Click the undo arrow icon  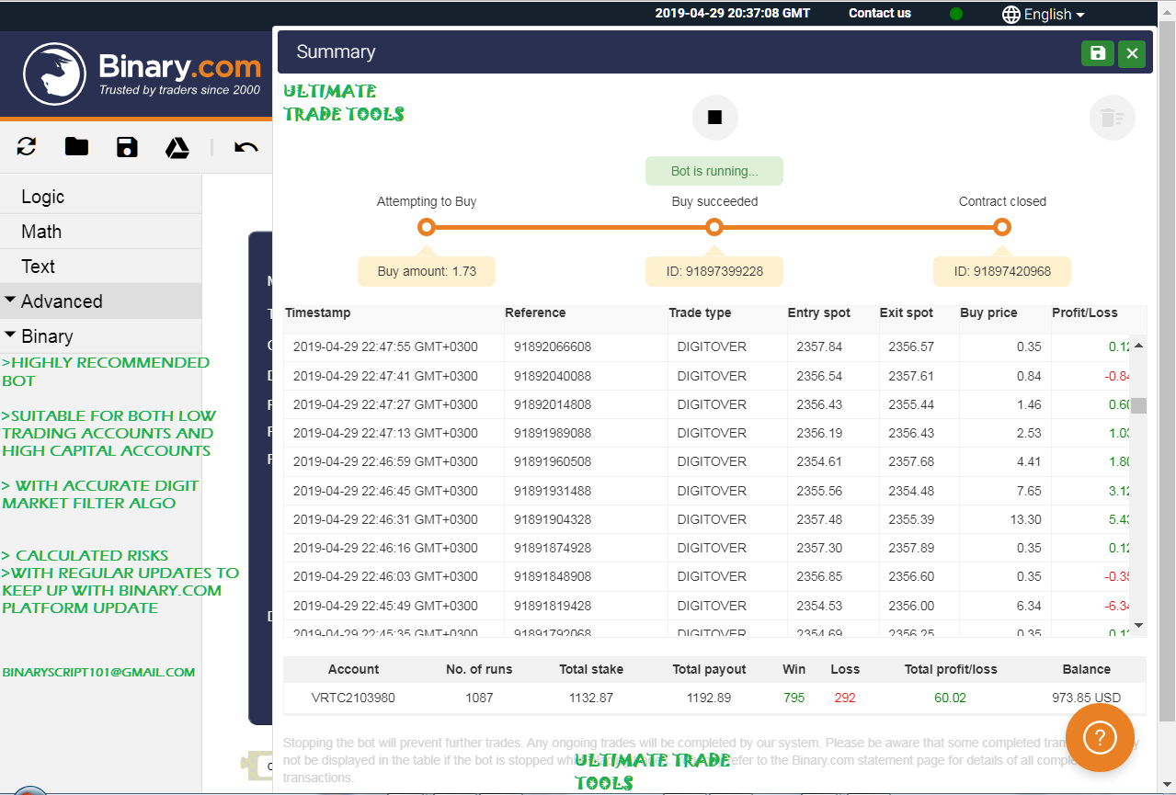[x=245, y=147]
